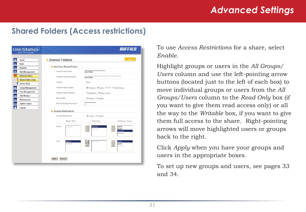Image resolution: width=306 pixels, height=212 pixels.
Task: Click the empty Group Read / Write list box
Action: point(73,131)
